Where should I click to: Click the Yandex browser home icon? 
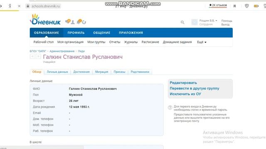10,6
